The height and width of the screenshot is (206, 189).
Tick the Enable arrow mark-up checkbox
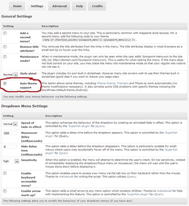[5, 191]
